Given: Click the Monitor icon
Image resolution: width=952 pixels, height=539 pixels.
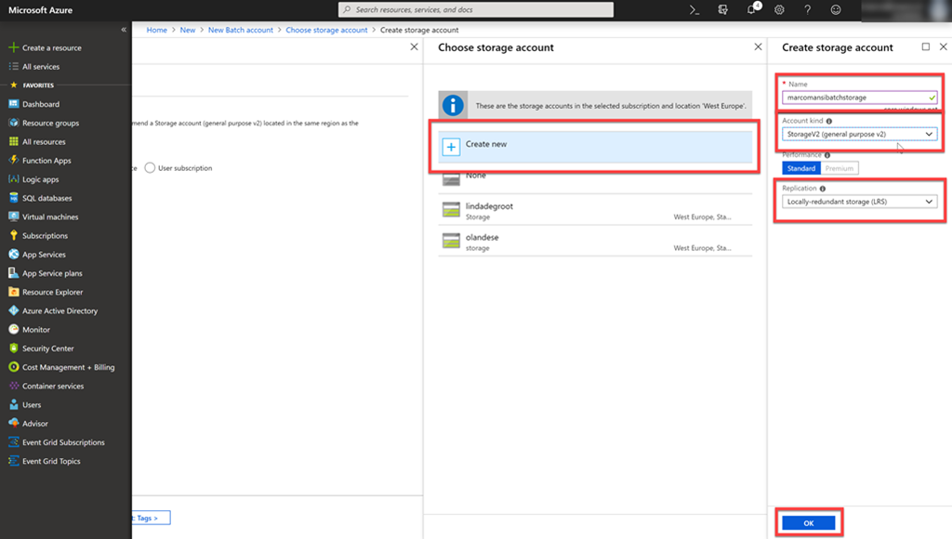Looking at the screenshot, I should pyautogui.click(x=13, y=330).
